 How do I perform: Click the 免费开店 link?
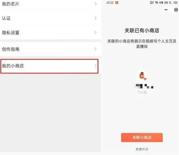tap(142, 149)
